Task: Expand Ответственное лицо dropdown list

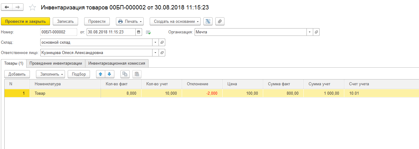Action: (x=156, y=53)
